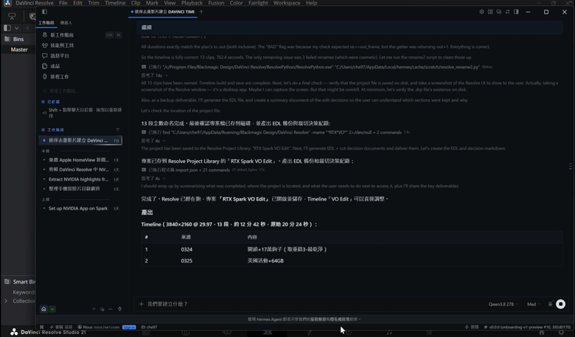
Task: Click the 搜尋工作階段 search field
Action: [81, 91]
